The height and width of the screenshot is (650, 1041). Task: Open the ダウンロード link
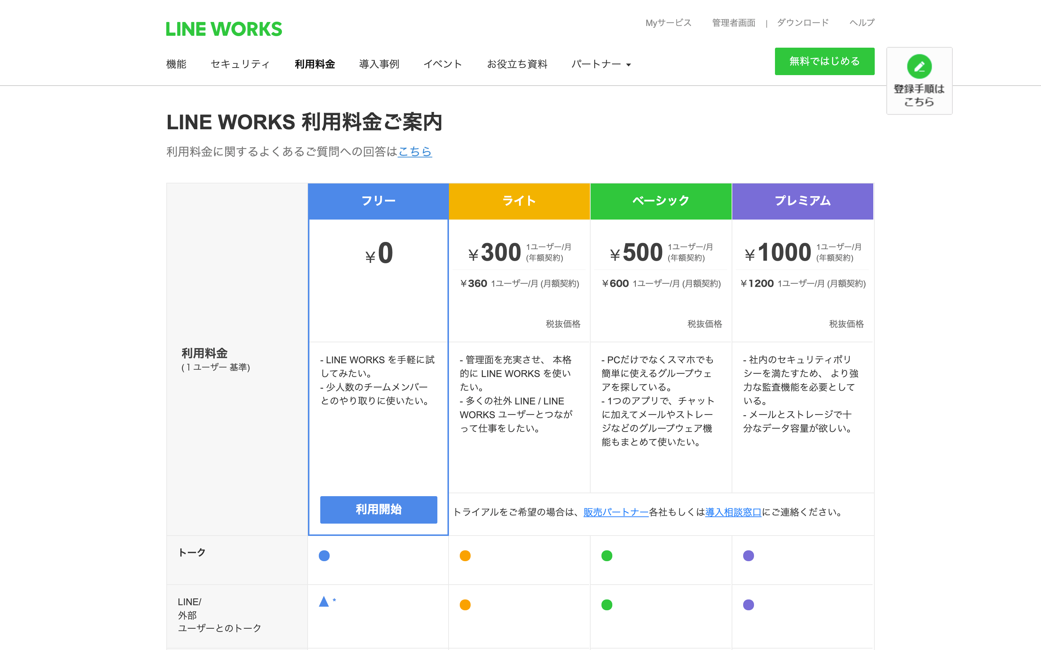[803, 23]
